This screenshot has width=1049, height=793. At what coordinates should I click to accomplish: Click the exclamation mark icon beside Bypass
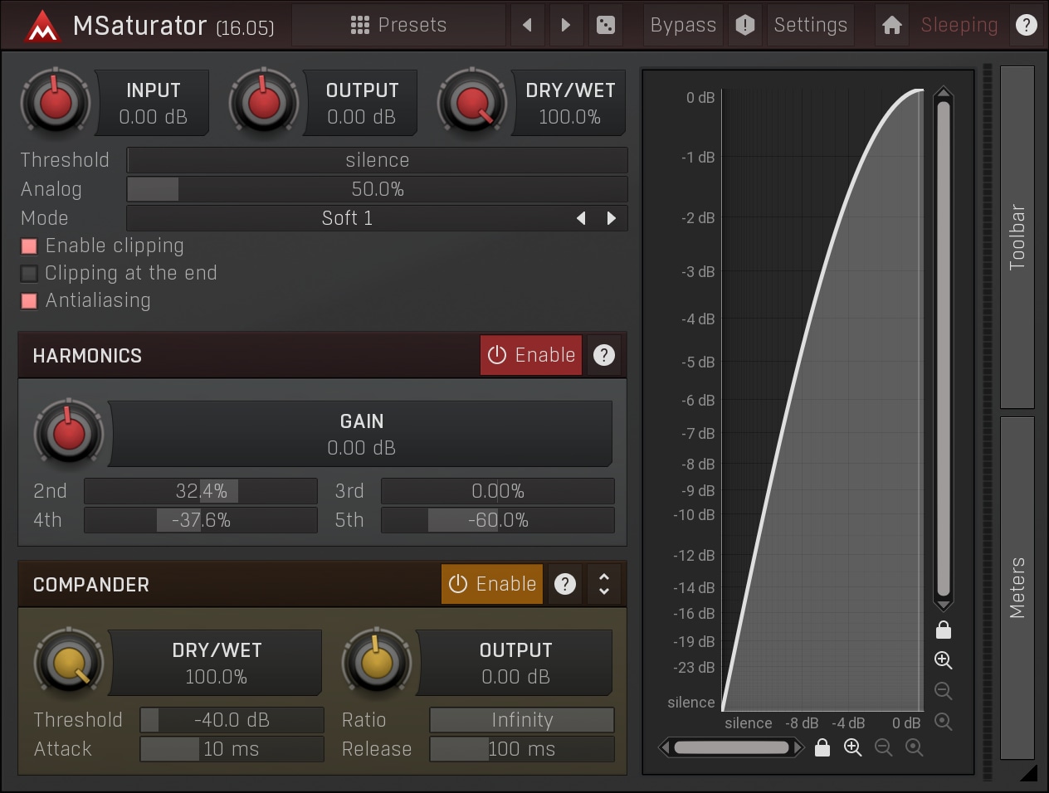[745, 25]
